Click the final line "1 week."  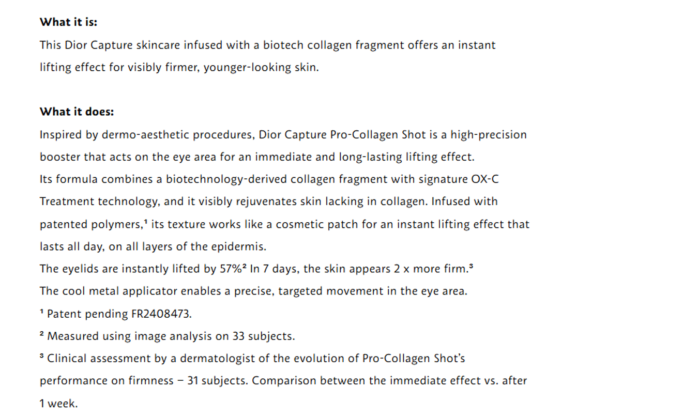pos(58,404)
